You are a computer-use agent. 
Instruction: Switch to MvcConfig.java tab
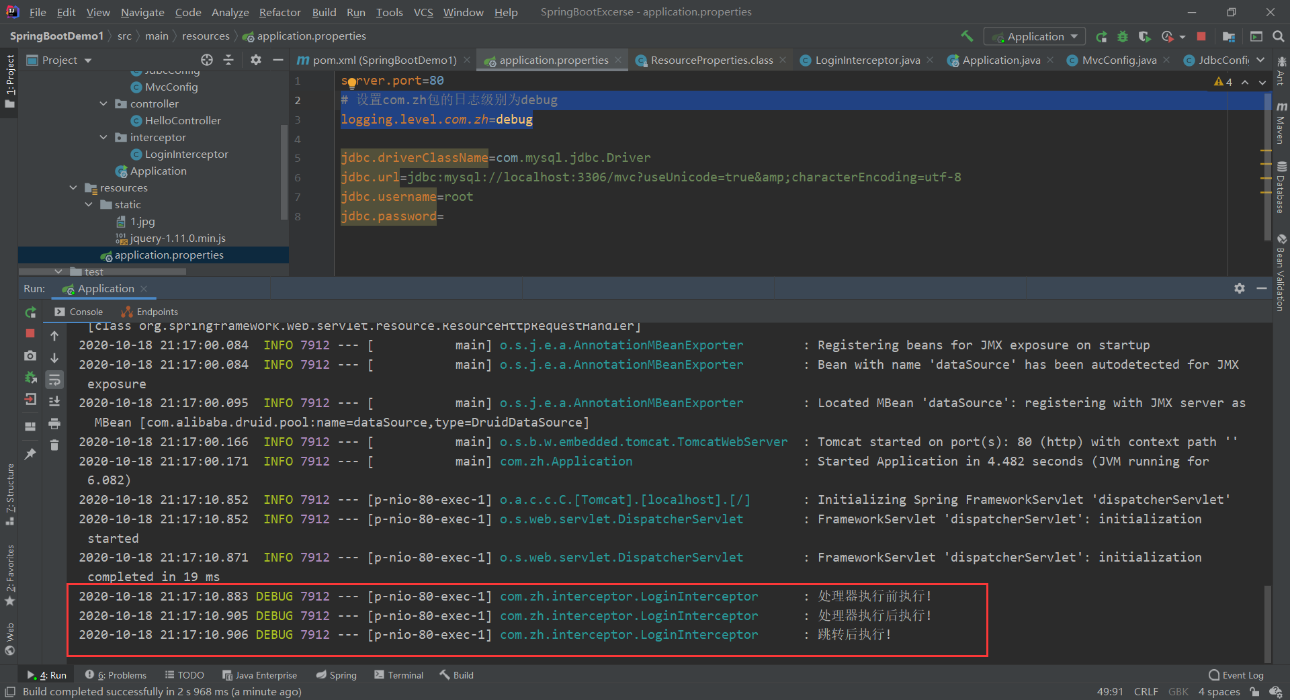(x=1119, y=60)
